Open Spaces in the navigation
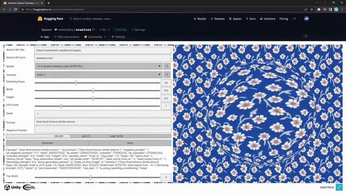 click(235, 19)
